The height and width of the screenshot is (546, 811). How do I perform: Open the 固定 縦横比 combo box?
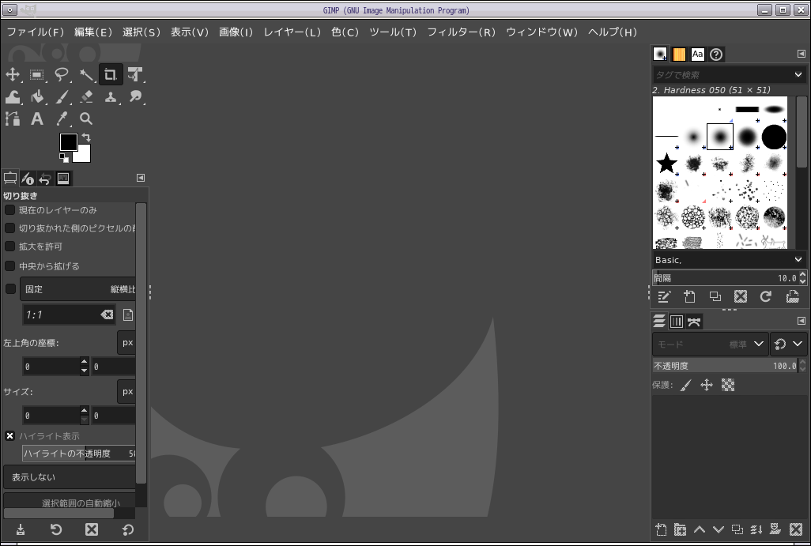point(77,289)
